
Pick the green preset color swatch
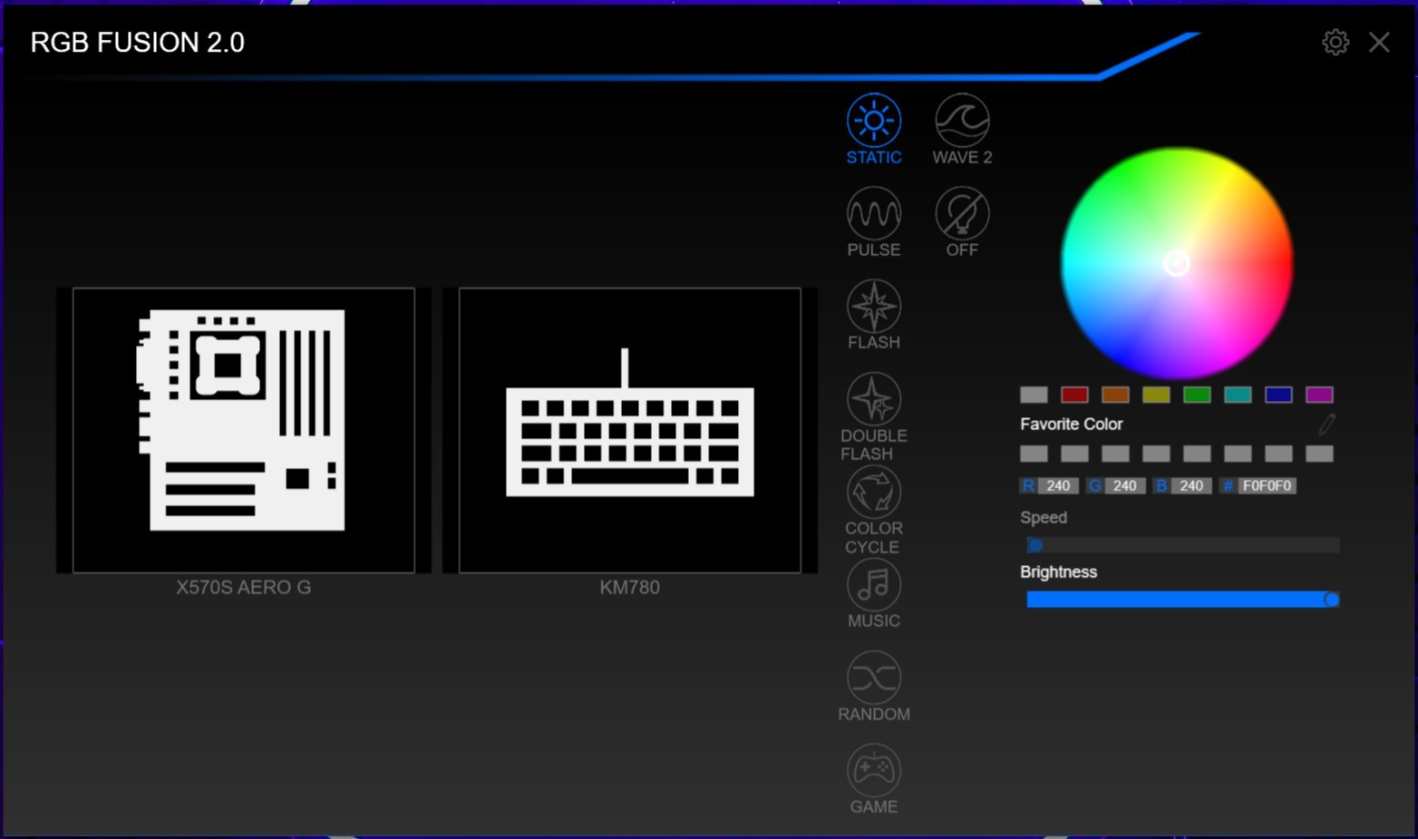(x=1197, y=395)
